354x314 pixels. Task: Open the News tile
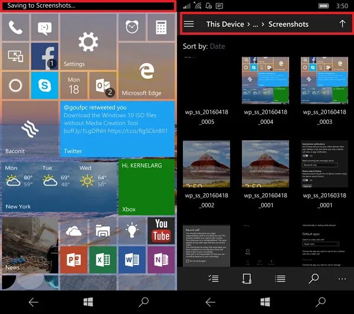(30, 245)
